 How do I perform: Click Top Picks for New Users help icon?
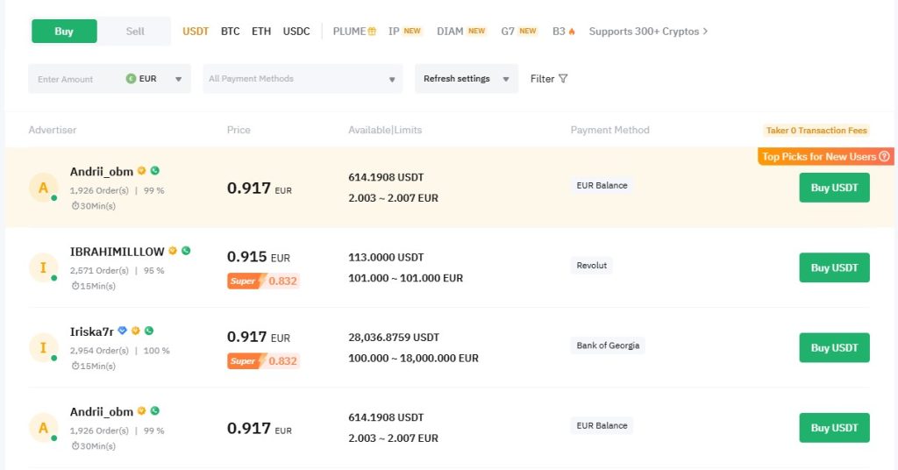coord(884,156)
